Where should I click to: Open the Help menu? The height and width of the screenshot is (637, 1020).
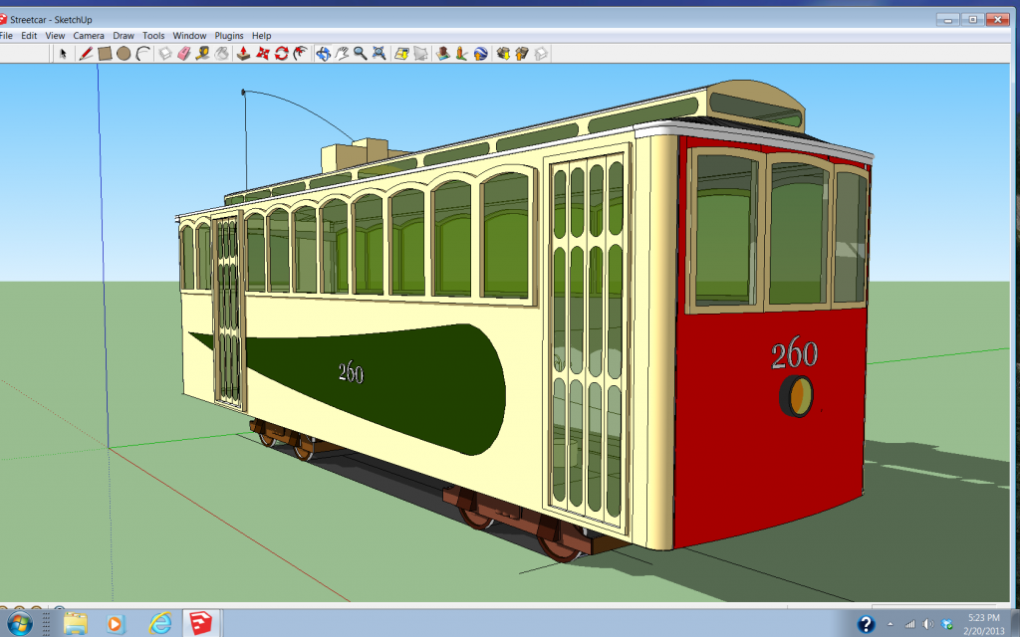pyautogui.click(x=262, y=36)
